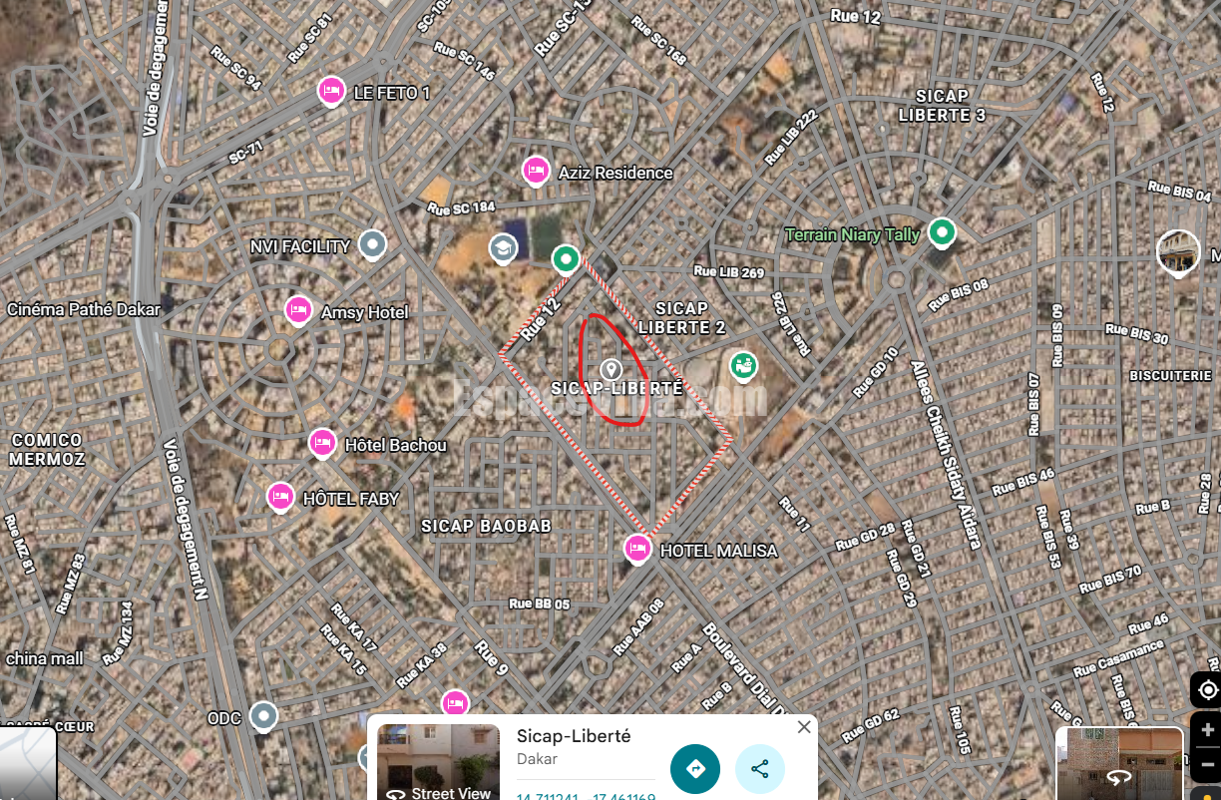The image size is (1221, 800).
Task: Select the NVI FACILITY location pin
Action: 372,243
